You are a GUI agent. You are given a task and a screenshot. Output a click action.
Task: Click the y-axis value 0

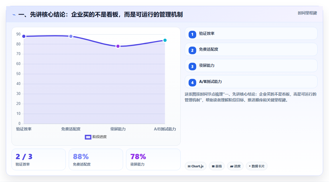tap(19, 124)
